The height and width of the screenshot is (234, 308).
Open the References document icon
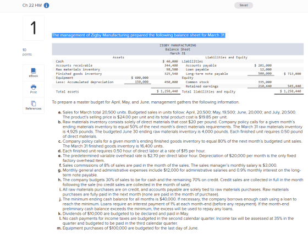tap(34, 104)
